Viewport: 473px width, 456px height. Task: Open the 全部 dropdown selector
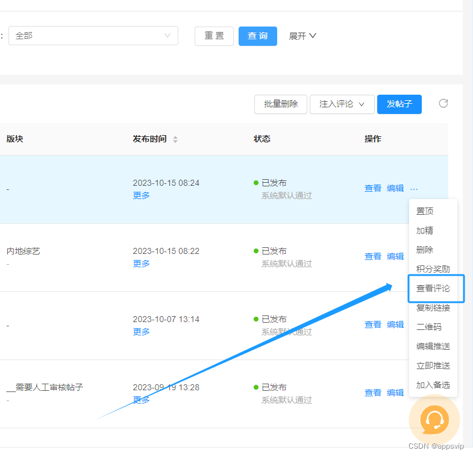[x=93, y=36]
